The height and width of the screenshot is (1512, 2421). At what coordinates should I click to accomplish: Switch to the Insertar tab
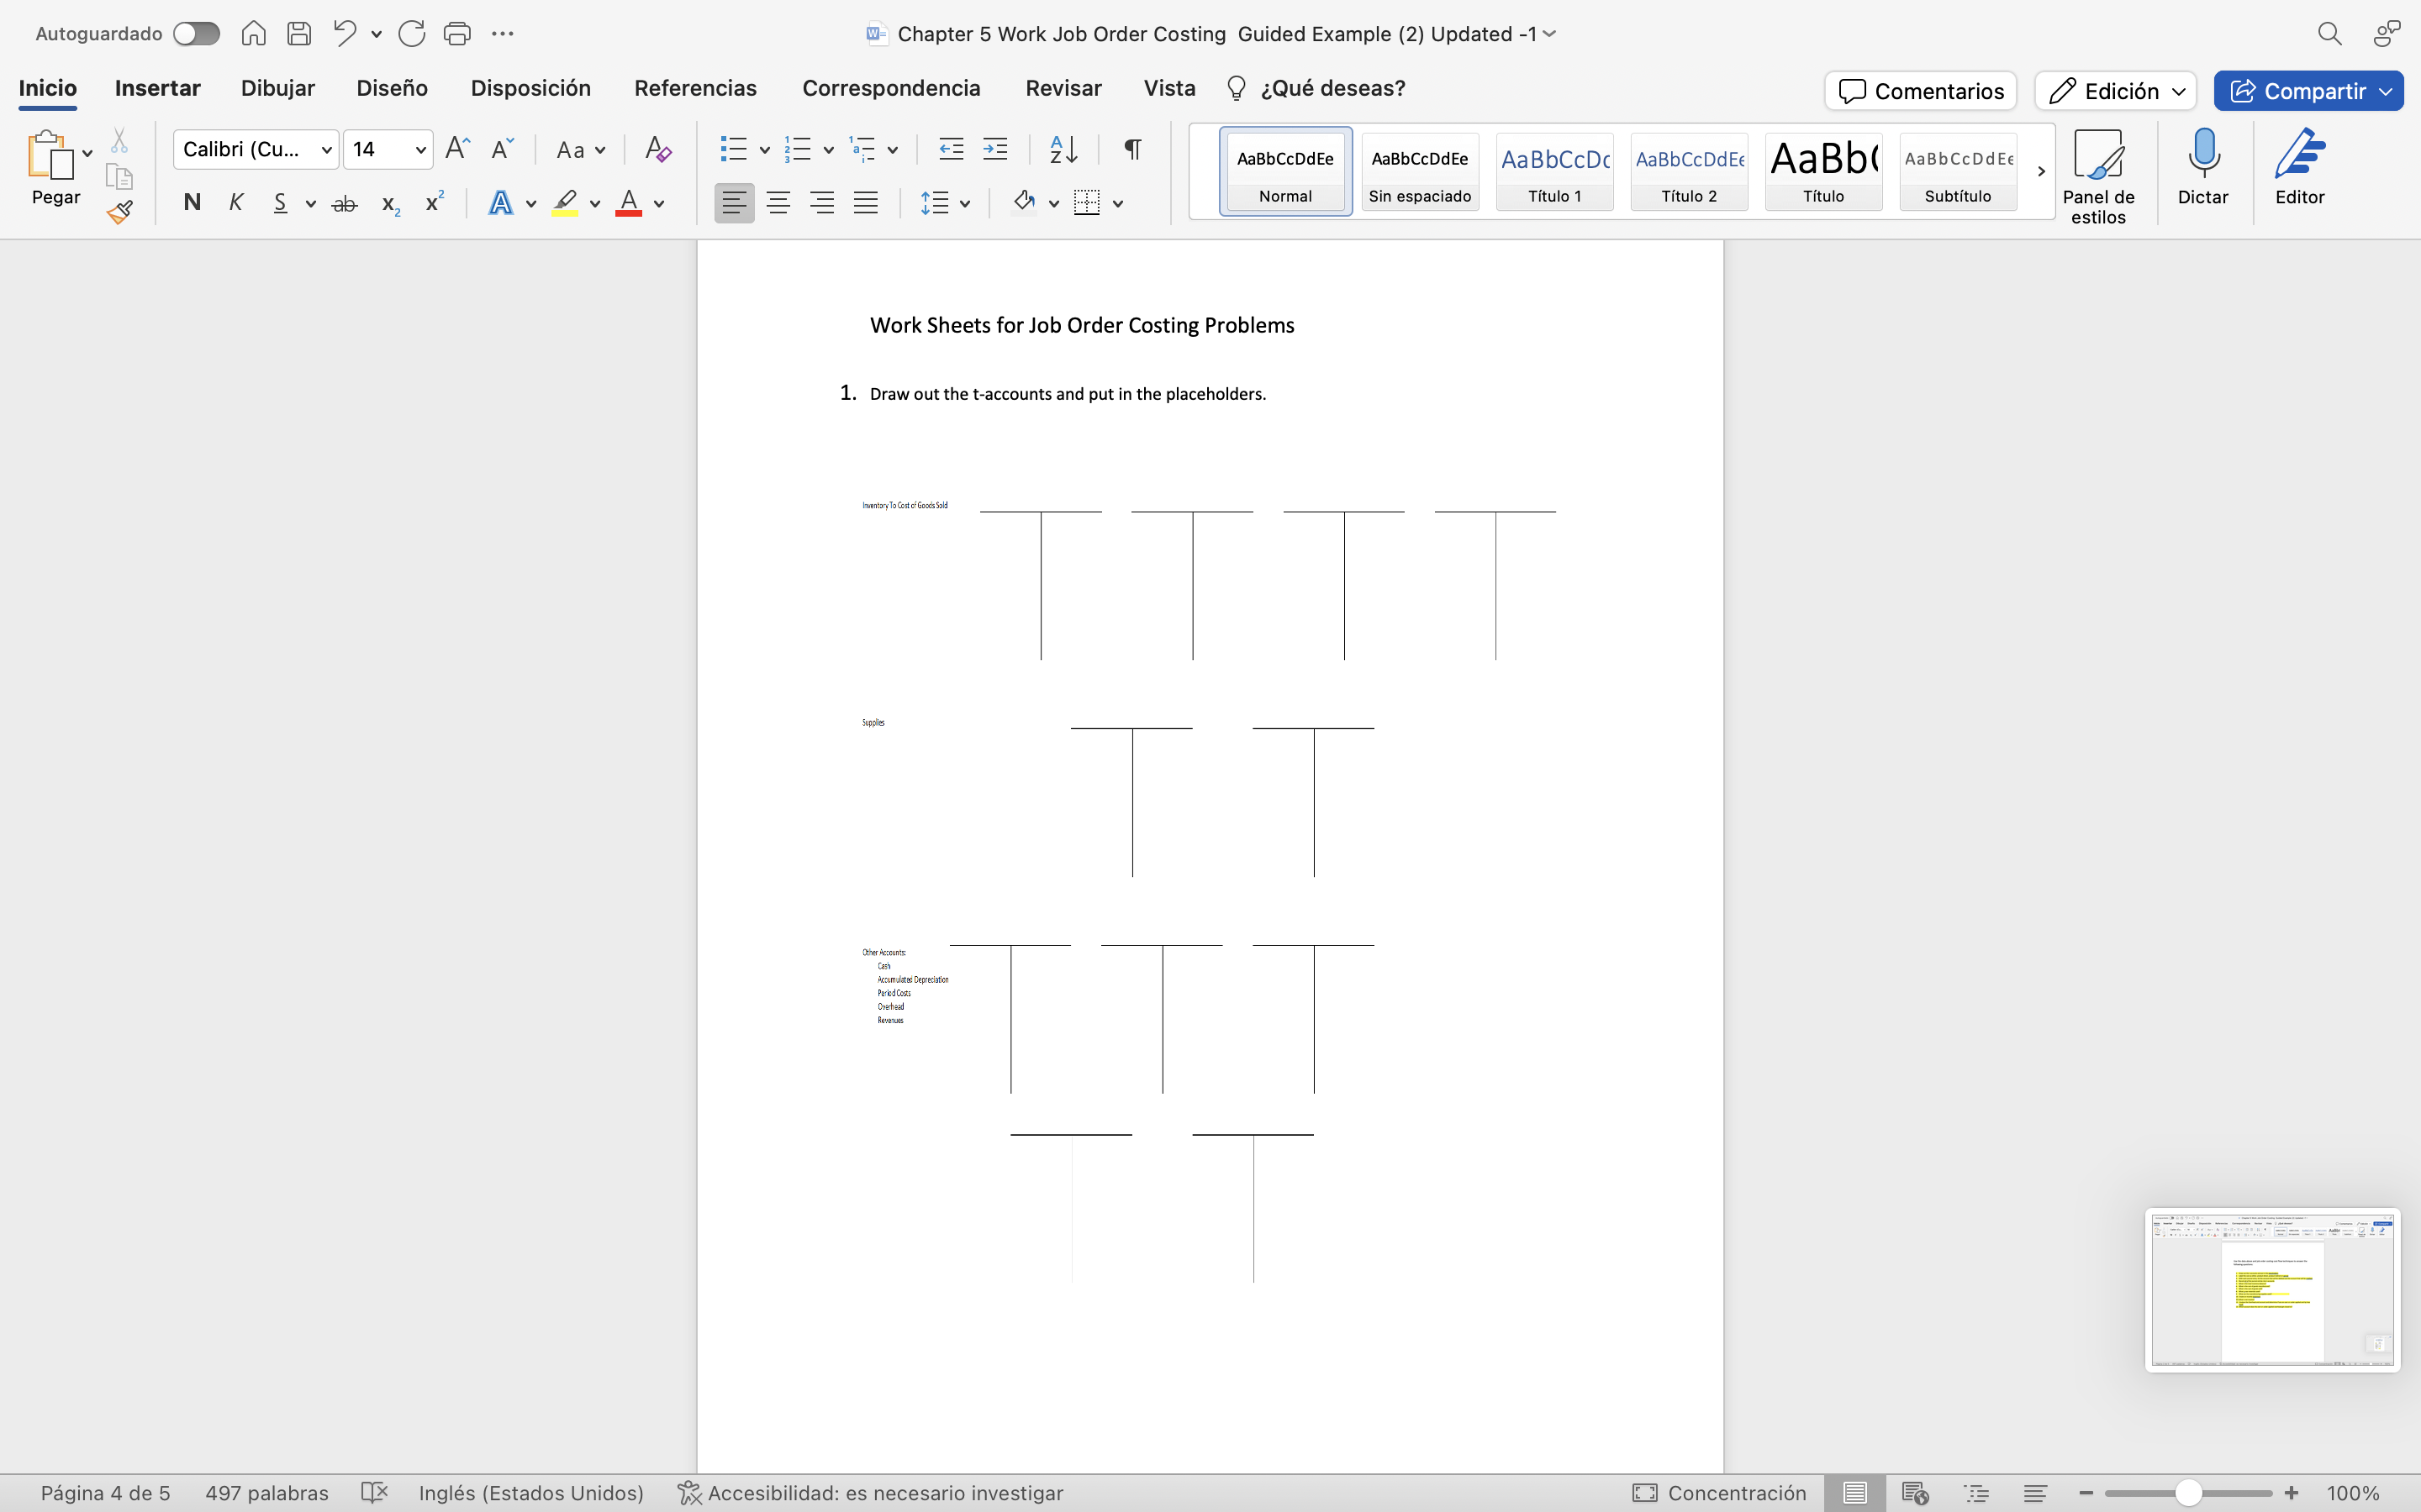(x=157, y=88)
